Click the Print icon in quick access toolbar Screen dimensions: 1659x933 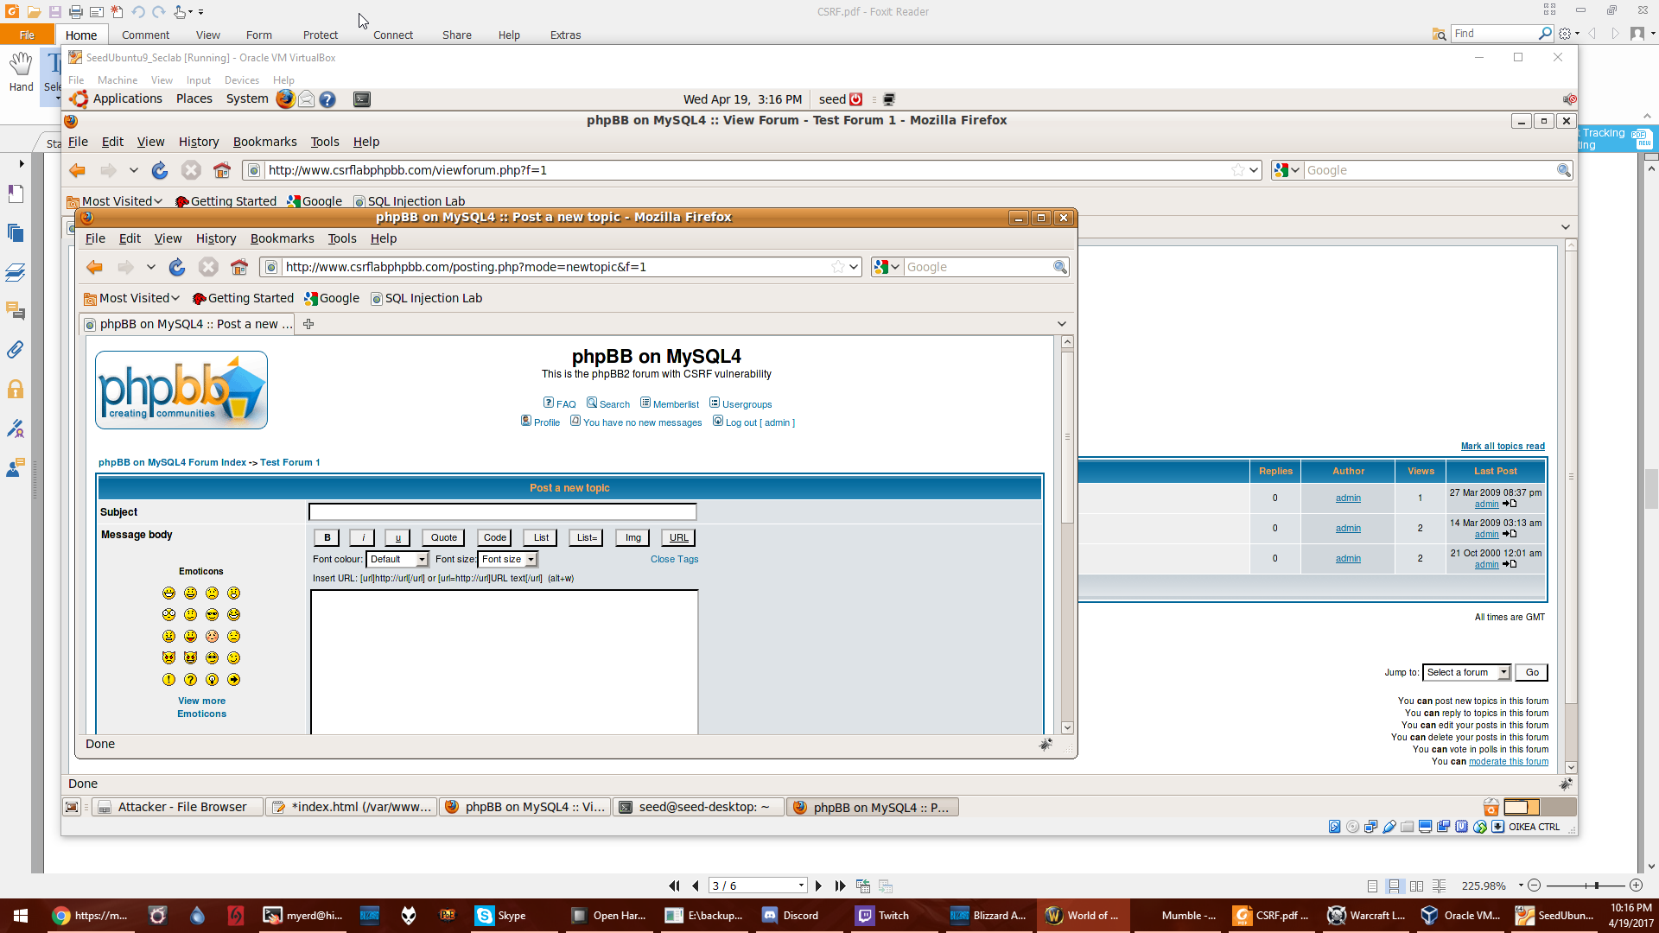tap(76, 12)
